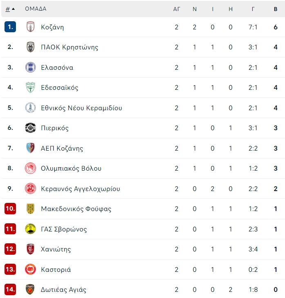This screenshot has width=285, height=298.
Task: Open the Μακεδονικός Φούφας team link
Action: (76, 209)
